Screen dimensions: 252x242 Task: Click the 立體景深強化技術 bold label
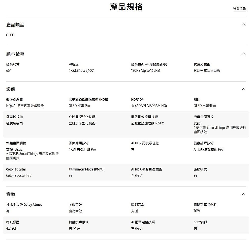pyautogui.click(x=82, y=117)
